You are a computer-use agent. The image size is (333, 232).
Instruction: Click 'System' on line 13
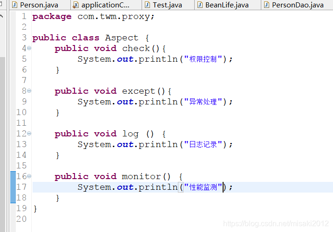pyautogui.click(x=94, y=144)
